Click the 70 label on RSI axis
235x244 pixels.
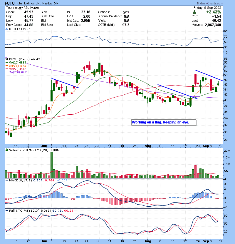click(226, 37)
